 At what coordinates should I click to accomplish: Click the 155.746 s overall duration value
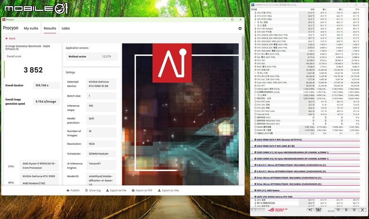[x=46, y=85]
